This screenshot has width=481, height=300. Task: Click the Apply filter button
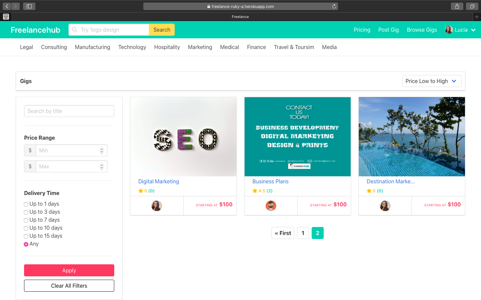pos(69,270)
